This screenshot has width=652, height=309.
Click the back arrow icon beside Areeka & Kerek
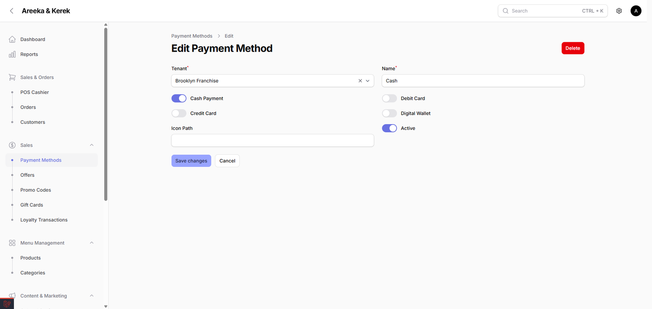[11, 11]
